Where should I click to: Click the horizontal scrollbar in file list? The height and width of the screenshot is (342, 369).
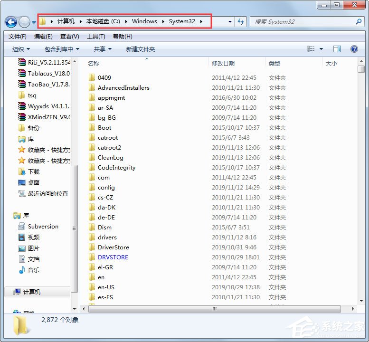pos(215,309)
